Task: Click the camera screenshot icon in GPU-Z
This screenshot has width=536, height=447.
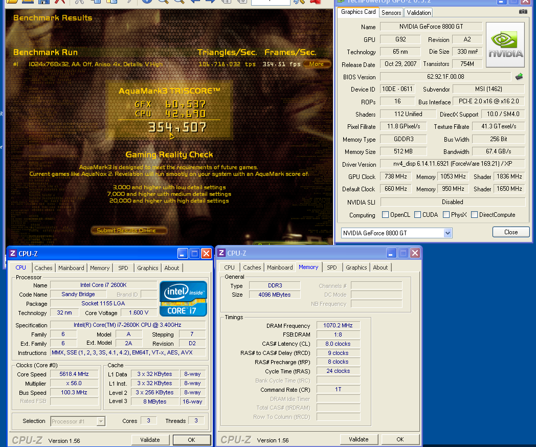Action: 523,12
